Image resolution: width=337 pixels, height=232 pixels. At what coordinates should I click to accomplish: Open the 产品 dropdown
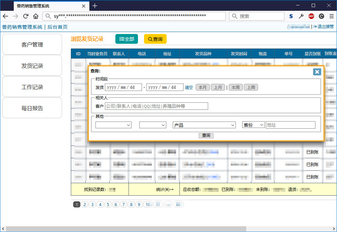click(204, 125)
